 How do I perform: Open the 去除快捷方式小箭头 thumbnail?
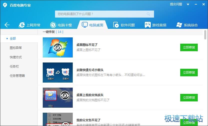[x=58, y=73]
